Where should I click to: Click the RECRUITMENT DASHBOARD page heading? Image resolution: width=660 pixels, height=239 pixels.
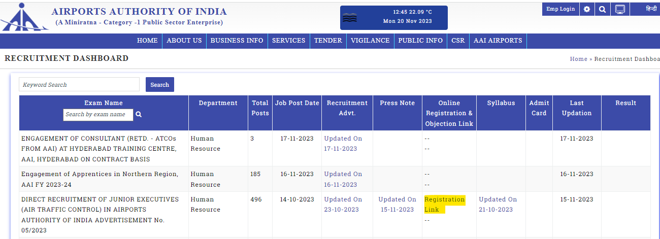coord(67,58)
